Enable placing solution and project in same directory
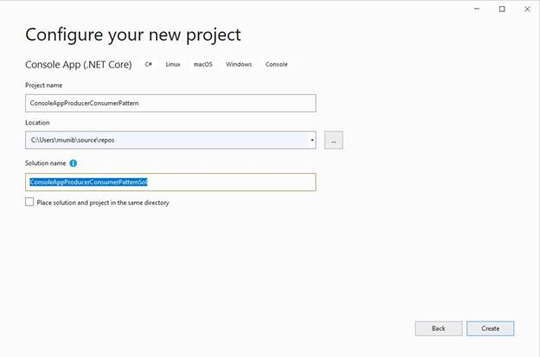 click(30, 202)
